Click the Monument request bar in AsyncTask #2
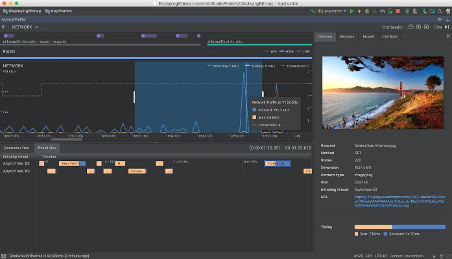Screen dimensions: 452x259 71,163
